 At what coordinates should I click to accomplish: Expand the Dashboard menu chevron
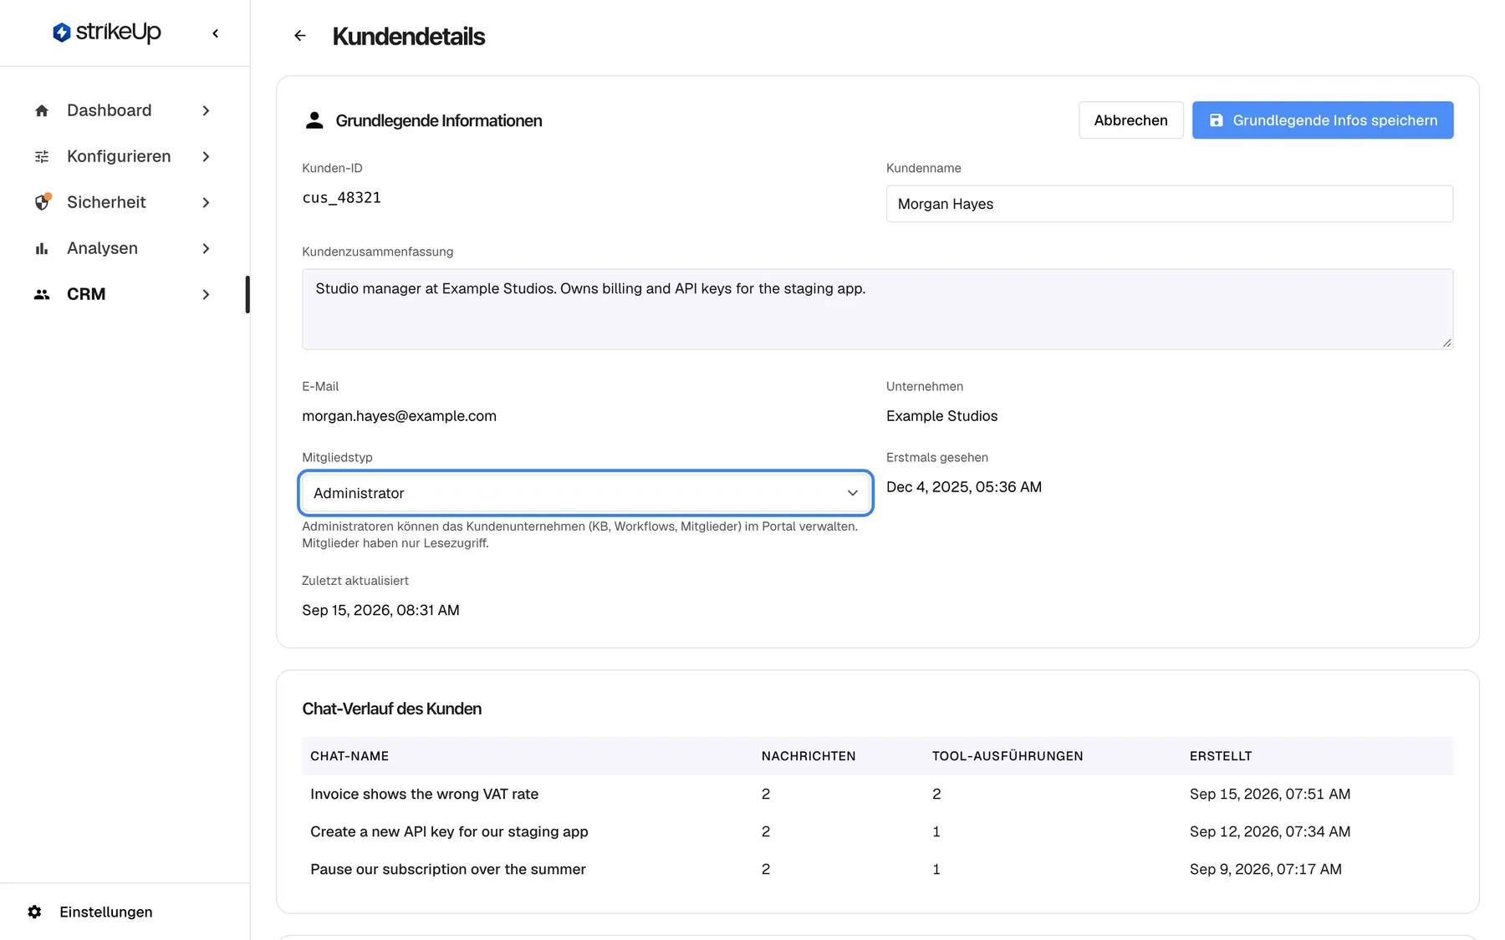pyautogui.click(x=206, y=111)
